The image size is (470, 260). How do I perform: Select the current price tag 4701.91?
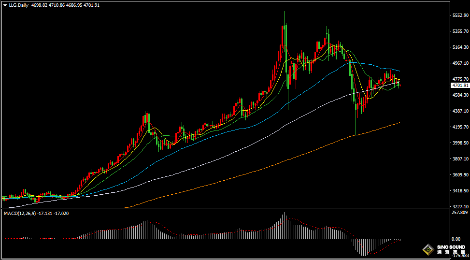click(459, 86)
